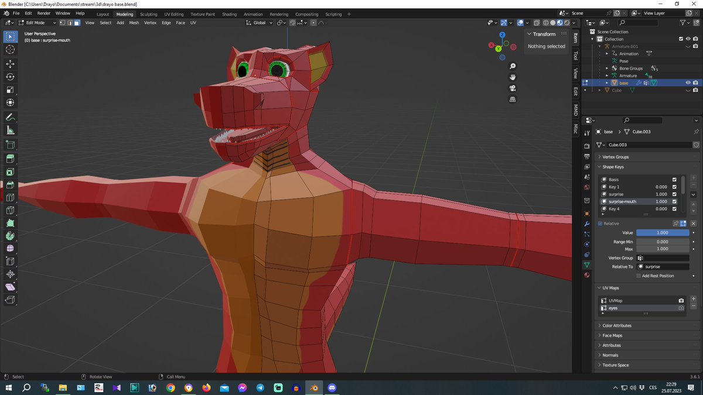703x395 pixels.
Task: Open shape key specials dropdown
Action: click(x=694, y=194)
